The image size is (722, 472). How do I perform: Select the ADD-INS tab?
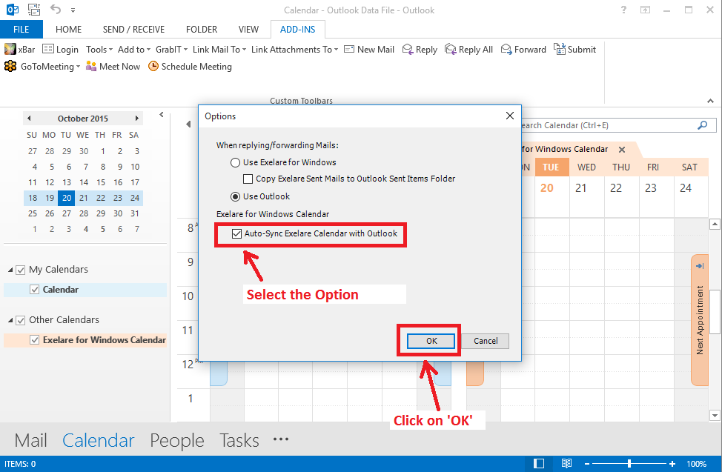coord(297,30)
